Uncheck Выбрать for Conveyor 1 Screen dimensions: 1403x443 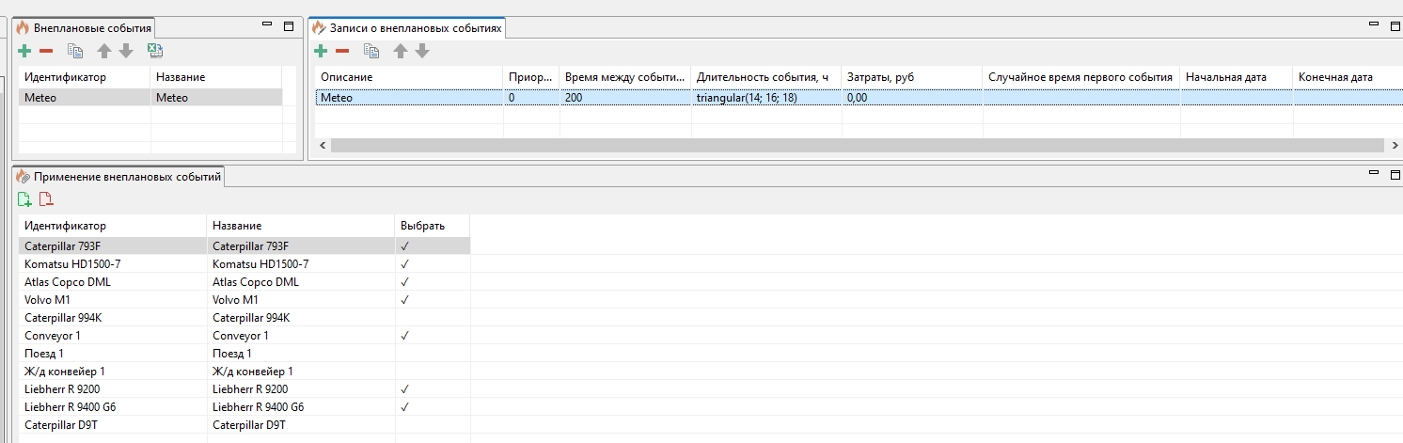point(404,336)
